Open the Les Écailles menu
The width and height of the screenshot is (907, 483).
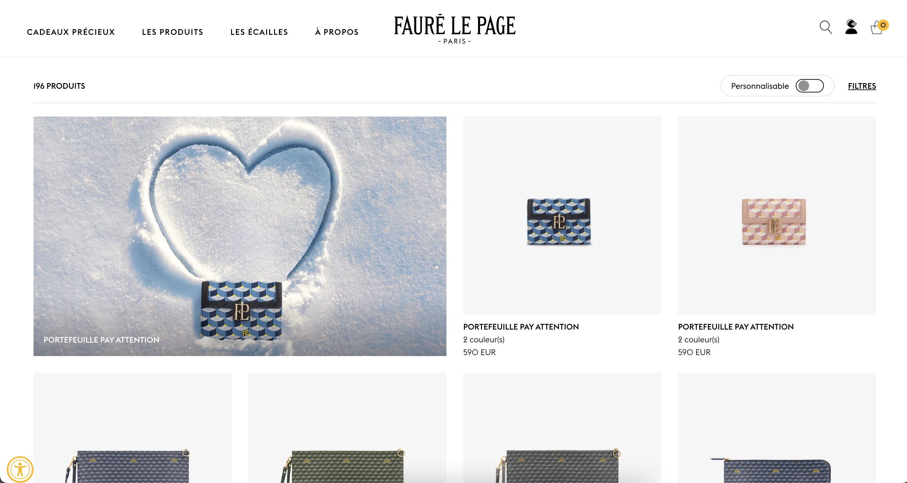259,32
